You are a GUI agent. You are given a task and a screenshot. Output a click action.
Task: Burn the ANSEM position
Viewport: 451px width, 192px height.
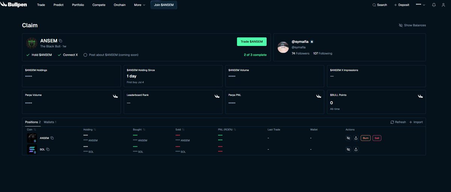coord(365,138)
